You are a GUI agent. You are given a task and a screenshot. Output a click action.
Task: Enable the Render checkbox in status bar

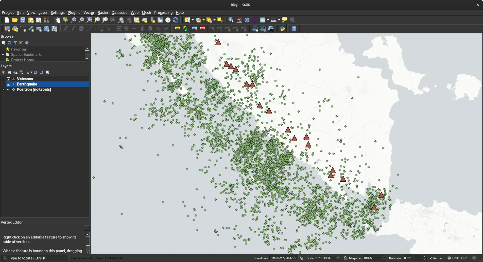point(430,258)
